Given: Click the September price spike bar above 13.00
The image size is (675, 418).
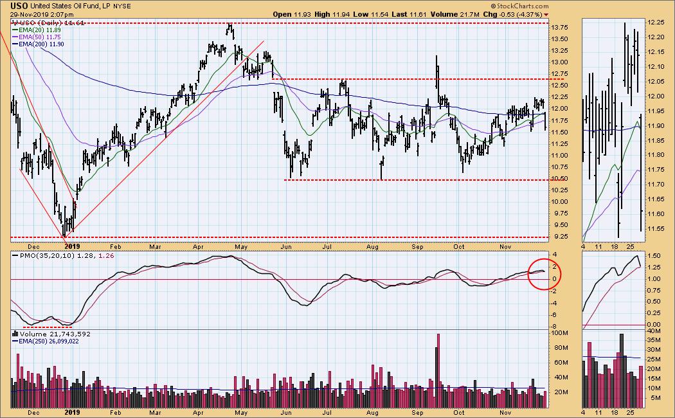Looking at the screenshot, I should coord(437,73).
